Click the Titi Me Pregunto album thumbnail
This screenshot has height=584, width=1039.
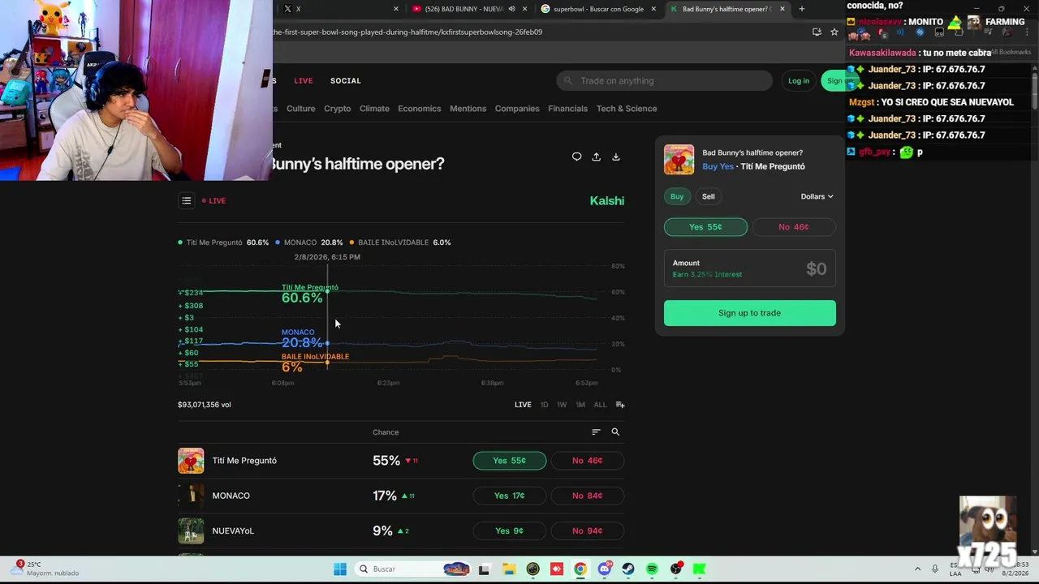191,461
